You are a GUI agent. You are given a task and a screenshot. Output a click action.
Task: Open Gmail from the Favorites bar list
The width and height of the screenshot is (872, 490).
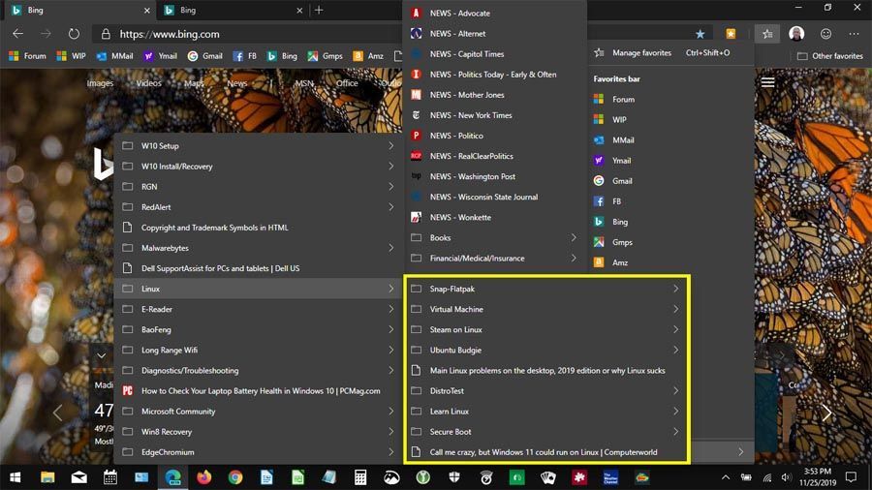click(x=671, y=181)
